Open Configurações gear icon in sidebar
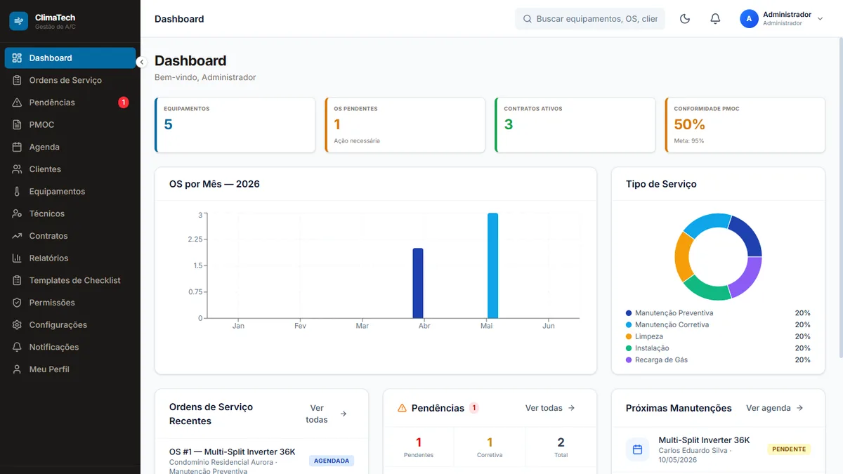 click(x=17, y=324)
